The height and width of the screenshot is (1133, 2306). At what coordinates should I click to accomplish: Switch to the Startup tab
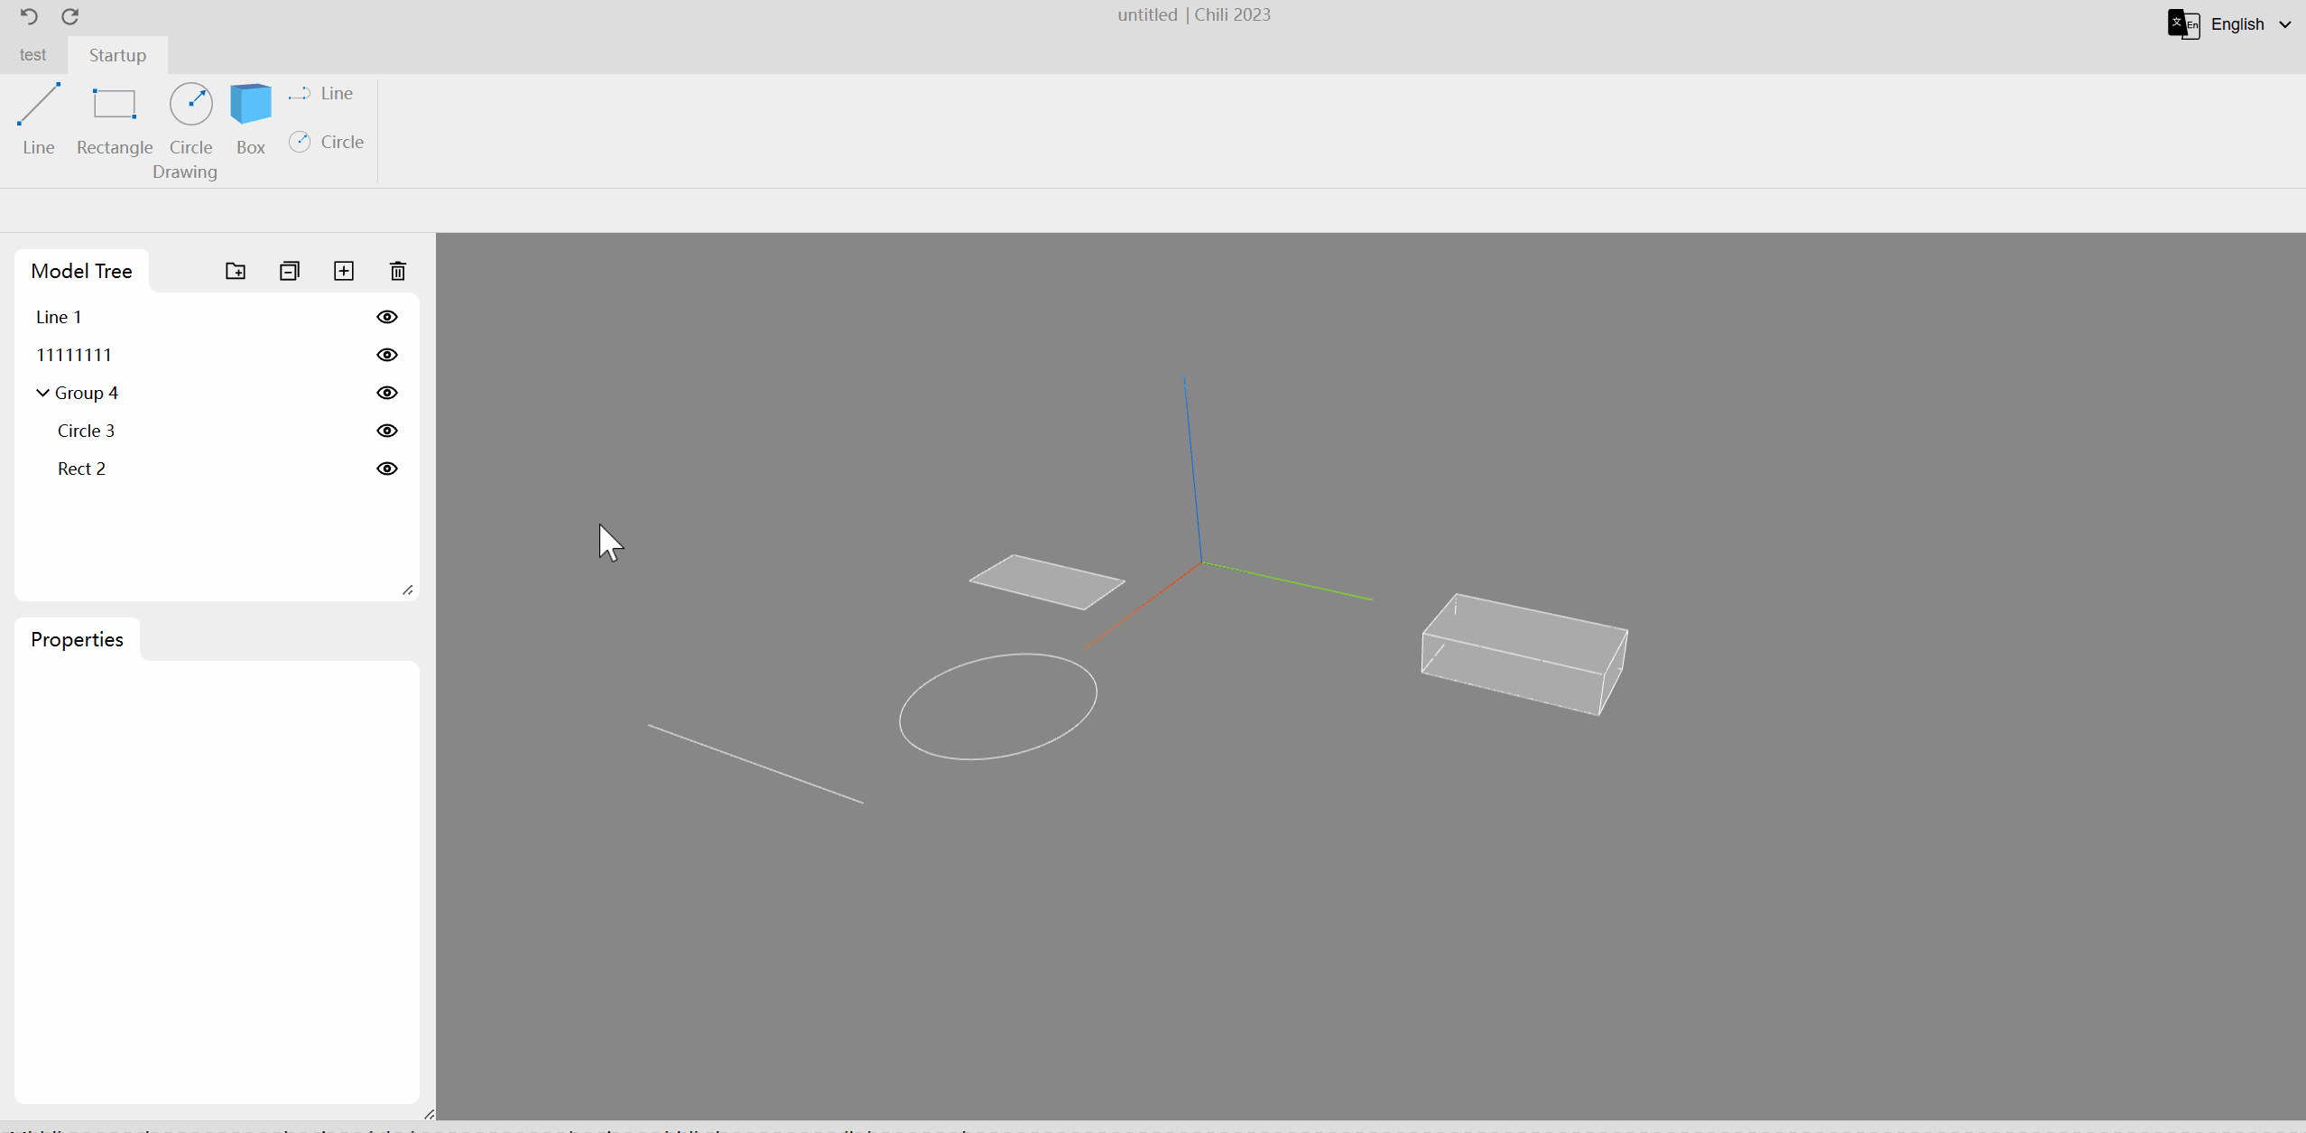point(117,54)
